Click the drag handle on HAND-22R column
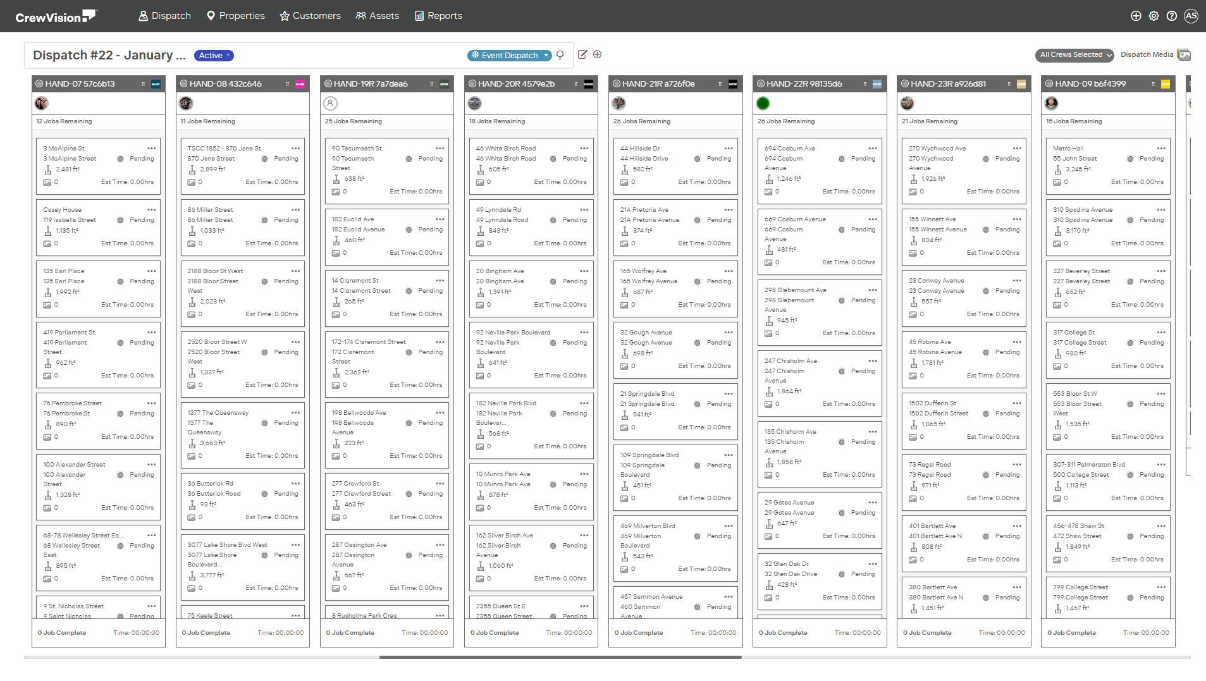This screenshot has width=1206, height=681. coord(864,84)
